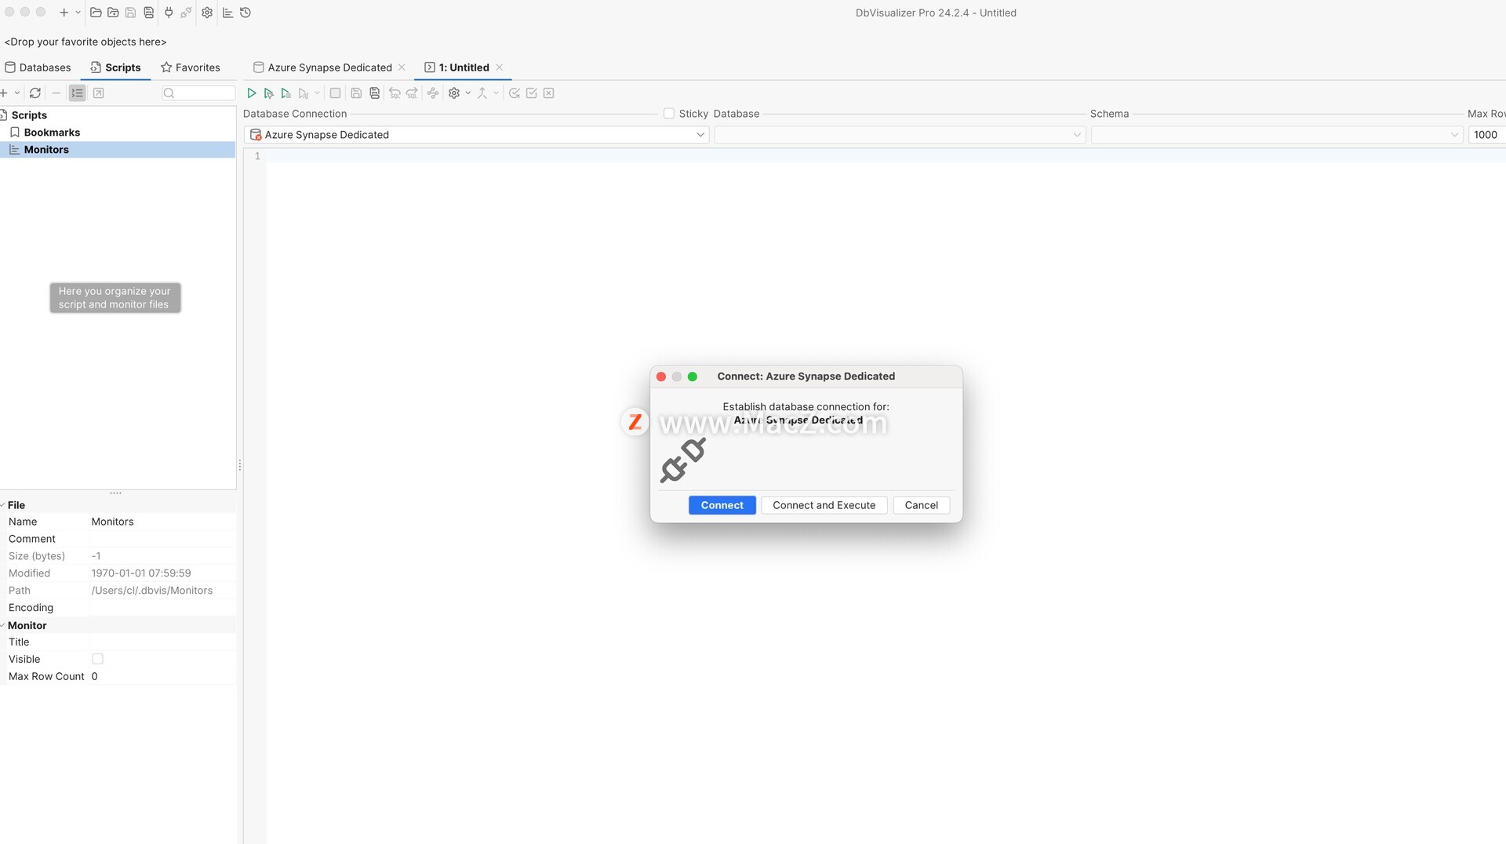Screen dimensions: 1506x844
Task: Click the merge arrows icon in the editor toolbar
Action: point(482,93)
